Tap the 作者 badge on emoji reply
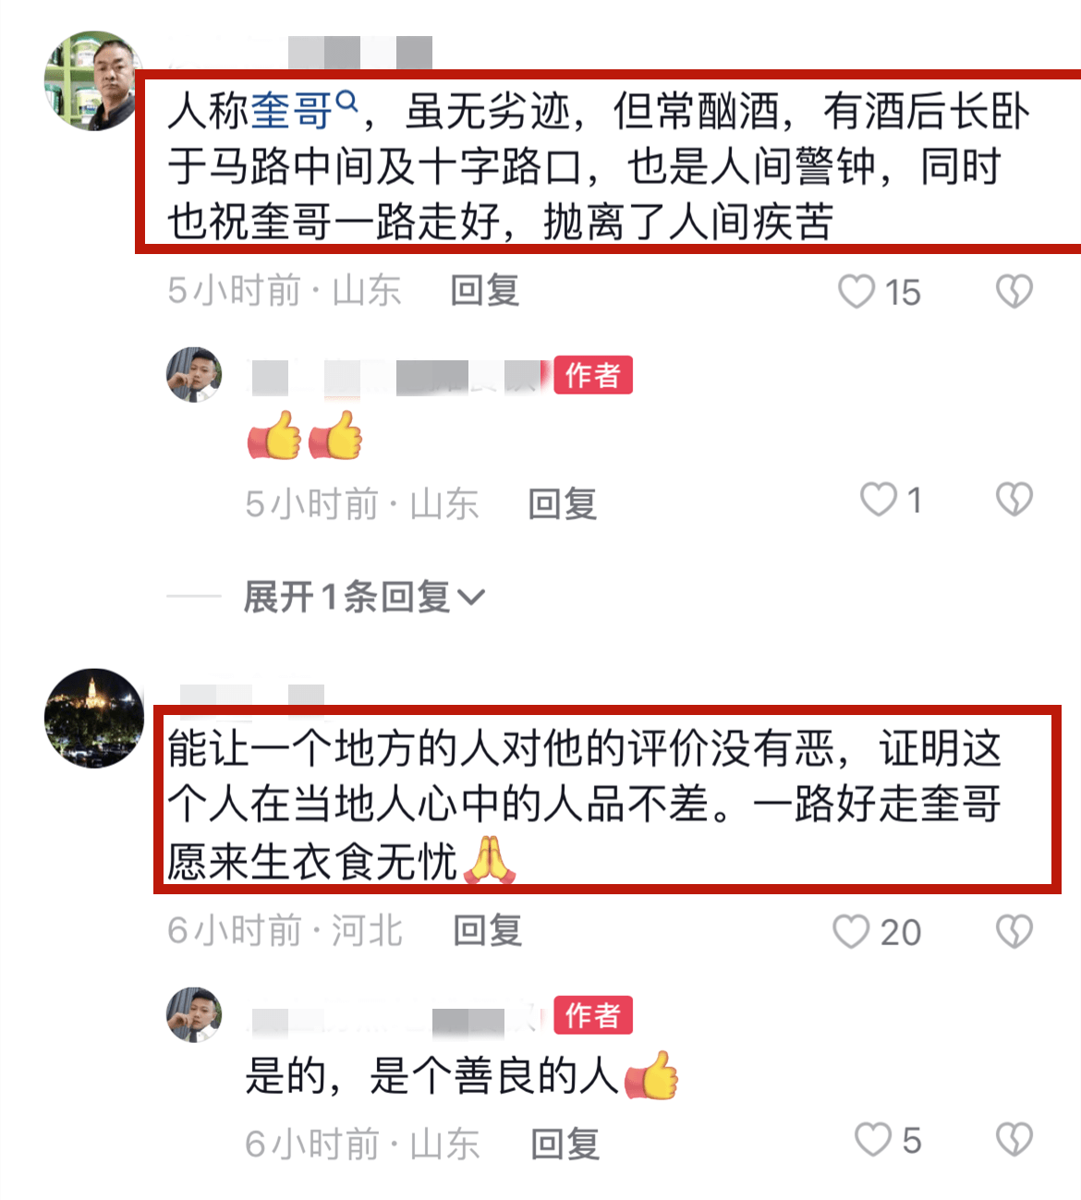The width and height of the screenshot is (1081, 1200). [593, 375]
